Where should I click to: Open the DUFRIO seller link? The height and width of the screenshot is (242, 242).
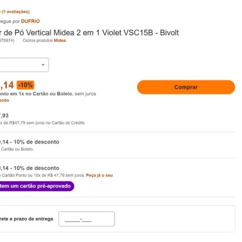[30, 21]
